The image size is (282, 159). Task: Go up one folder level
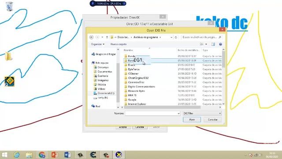pyautogui.click(x=107, y=37)
